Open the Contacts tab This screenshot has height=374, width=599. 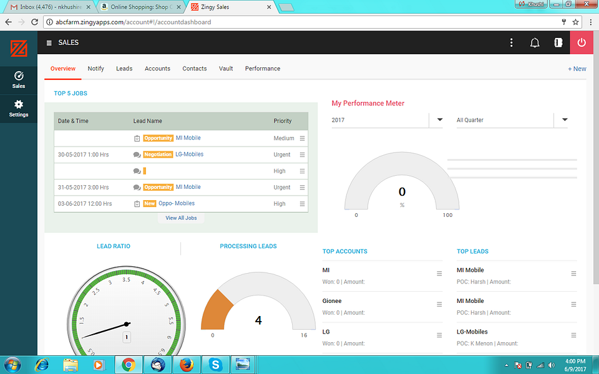pyautogui.click(x=195, y=69)
